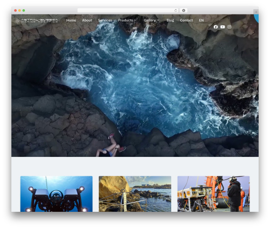Open the rocky coastline photo thumbnail
Screen dimensions: 270x228
[135, 194]
